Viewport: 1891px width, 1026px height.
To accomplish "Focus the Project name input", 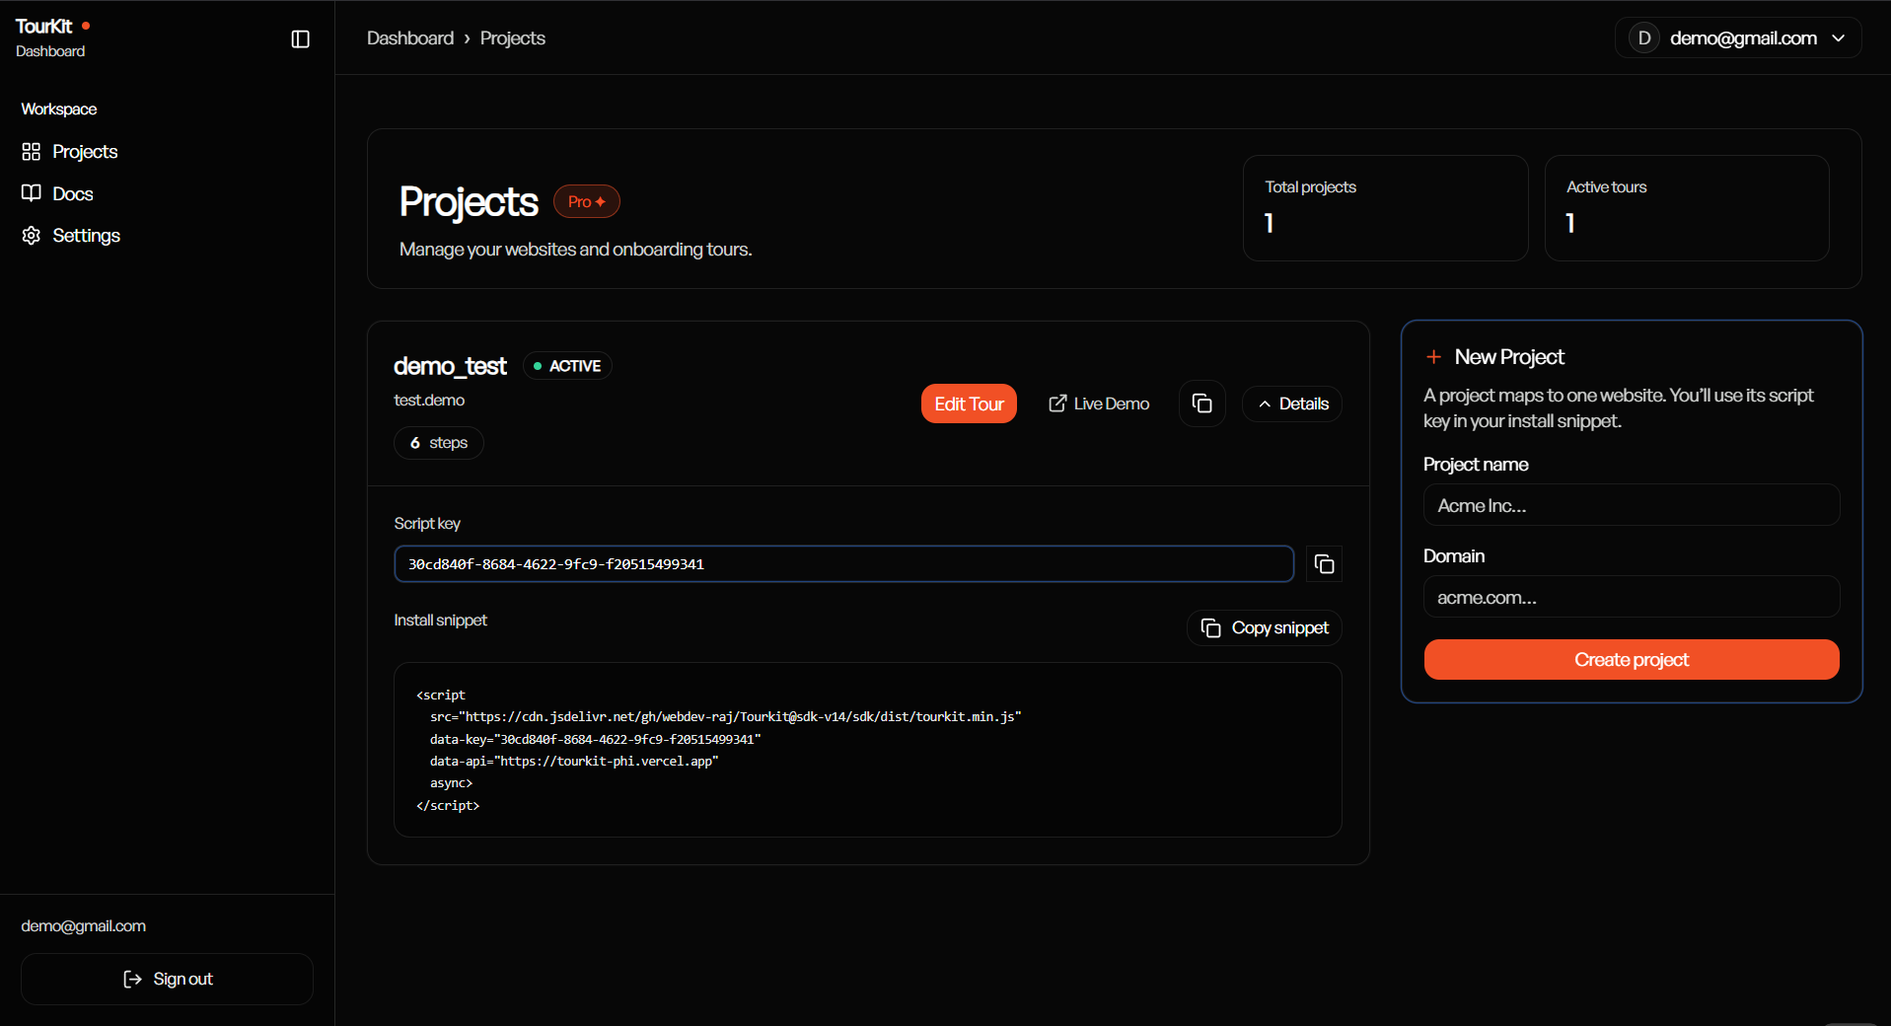I will [x=1632, y=505].
